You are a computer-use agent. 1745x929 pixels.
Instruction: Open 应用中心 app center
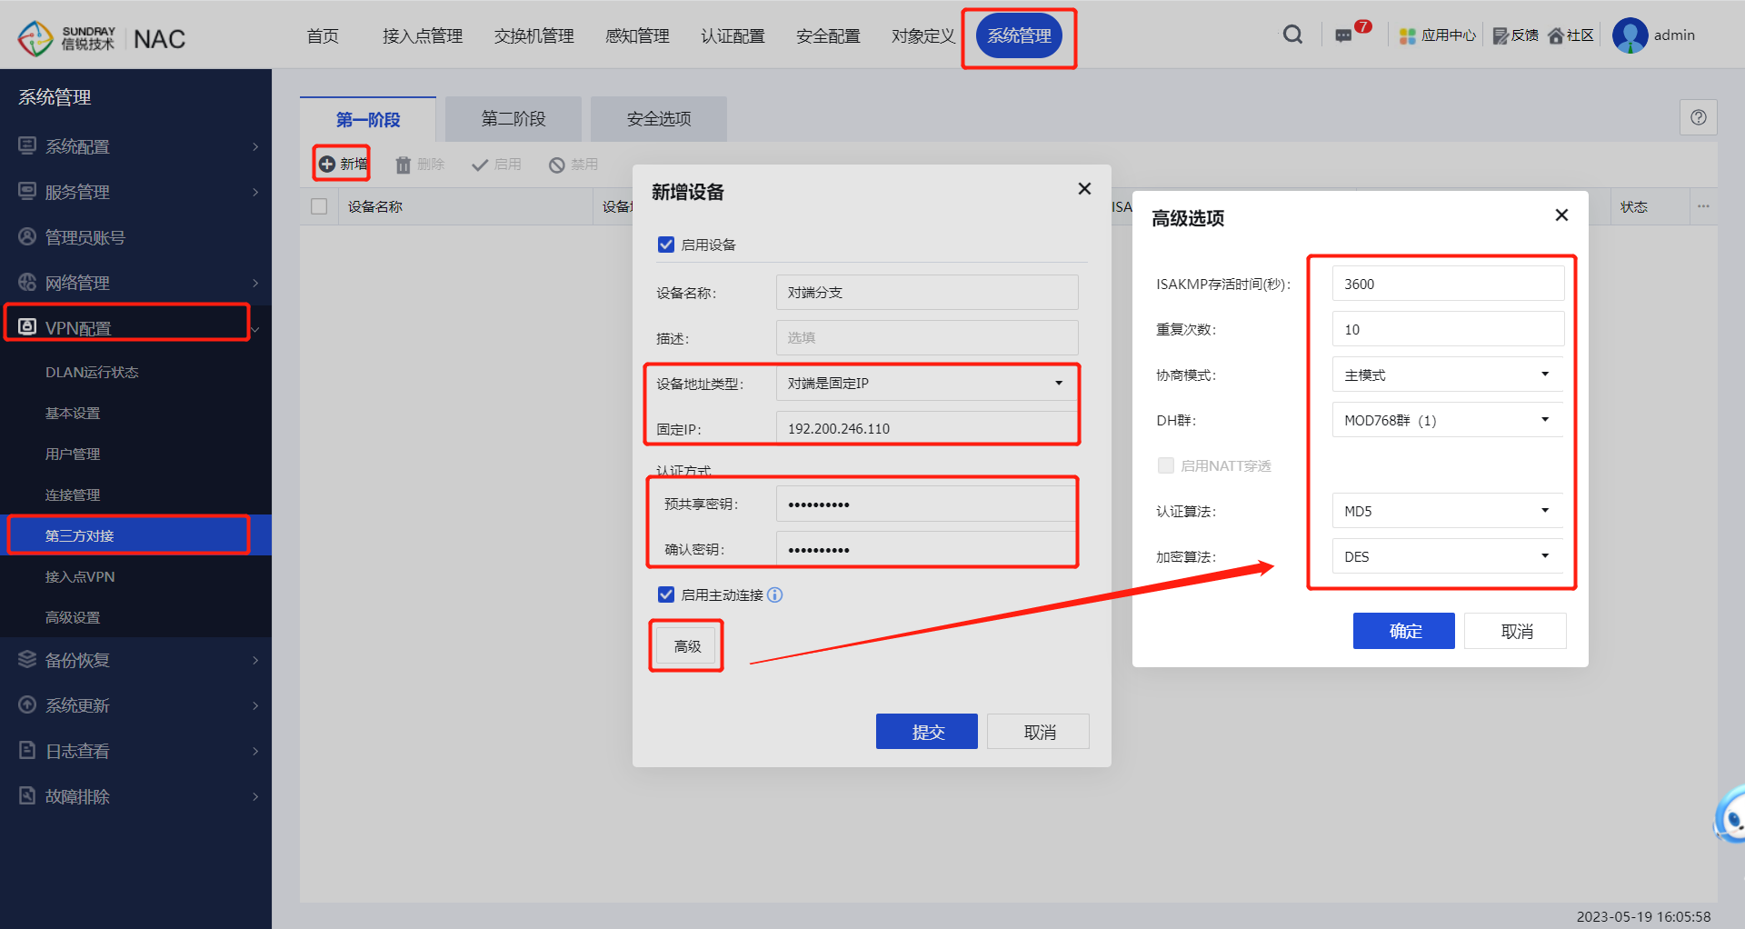coord(1437,35)
